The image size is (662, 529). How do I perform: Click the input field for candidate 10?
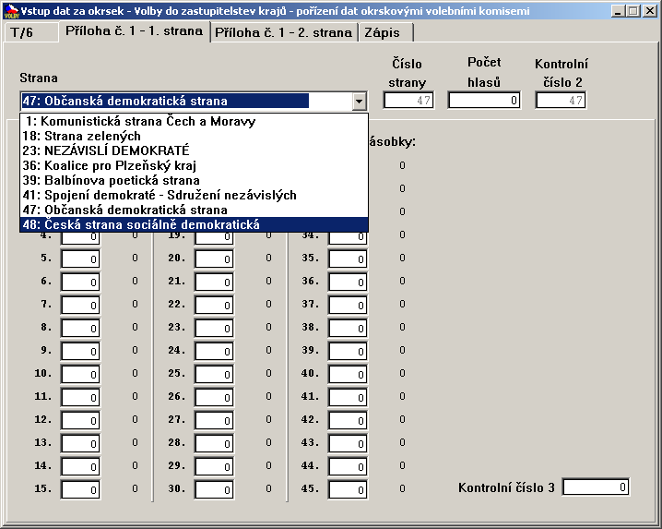(80, 374)
